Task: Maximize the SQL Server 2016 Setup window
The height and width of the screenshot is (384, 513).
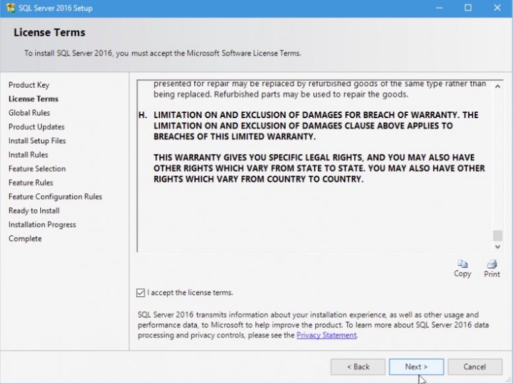Action: pos(468,8)
